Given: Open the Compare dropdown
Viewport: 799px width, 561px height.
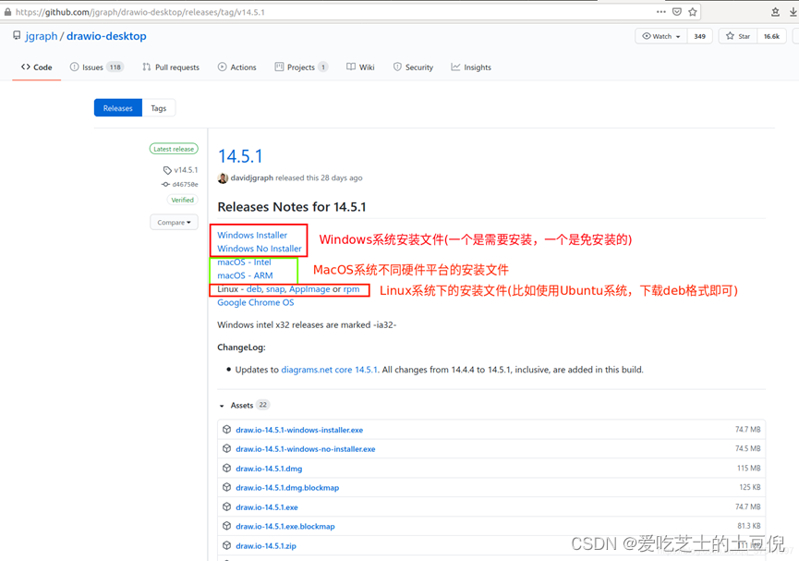Looking at the screenshot, I should [x=174, y=223].
